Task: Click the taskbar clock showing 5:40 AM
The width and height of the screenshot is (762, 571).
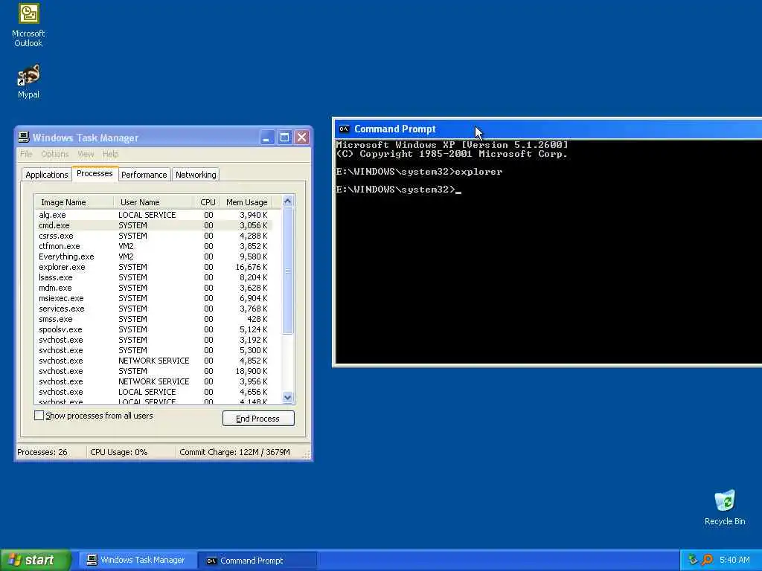Action: pos(734,560)
